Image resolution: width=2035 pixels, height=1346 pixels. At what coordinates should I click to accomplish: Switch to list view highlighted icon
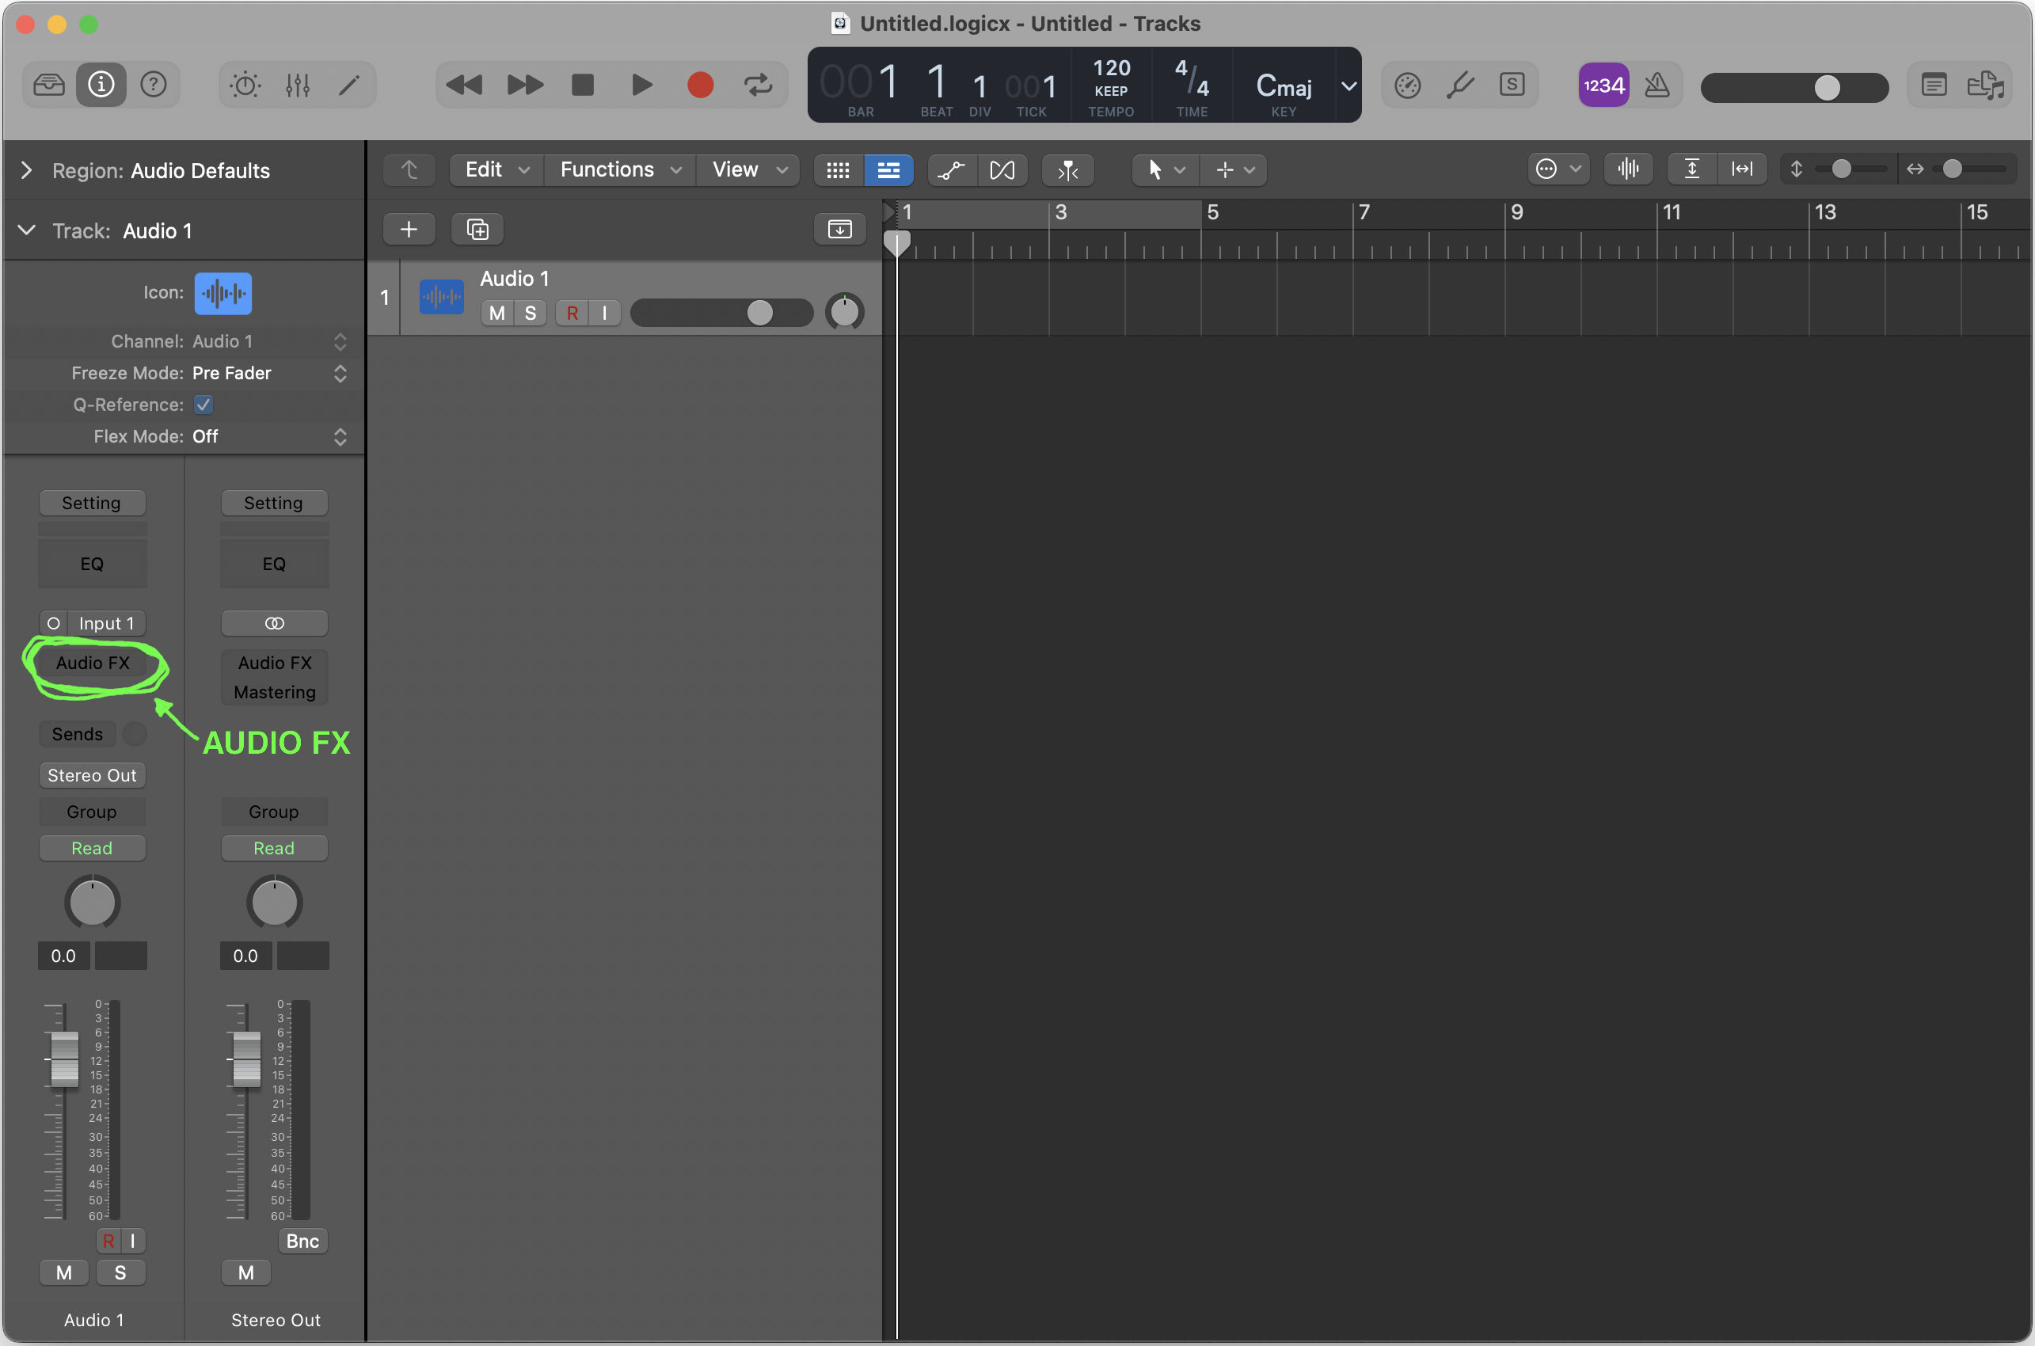888,169
